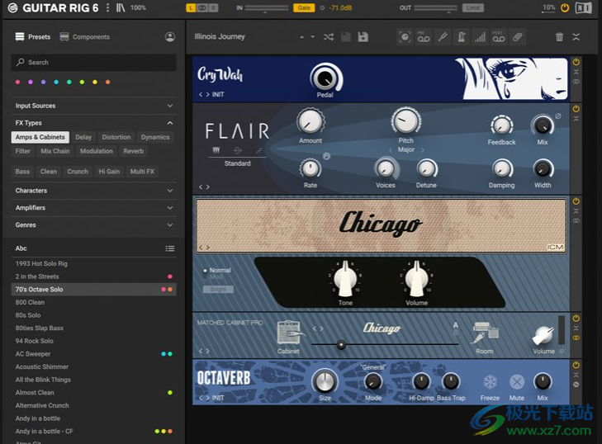Click the Cabinet A/B slider handle
Image resolution: width=602 pixels, height=444 pixels.
tap(341, 345)
